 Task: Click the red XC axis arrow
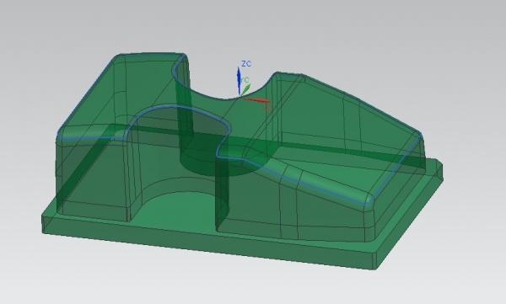(x=256, y=100)
